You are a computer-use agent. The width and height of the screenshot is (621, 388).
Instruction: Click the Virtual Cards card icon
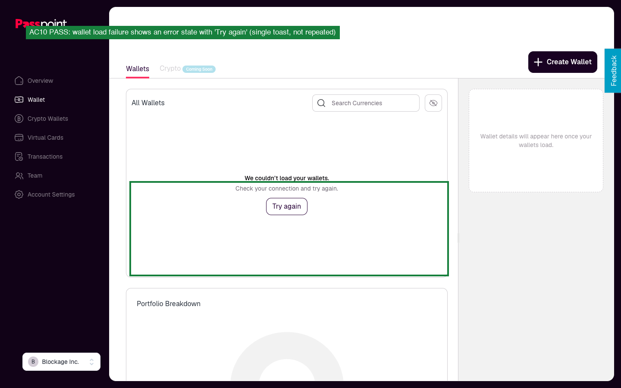pos(19,138)
